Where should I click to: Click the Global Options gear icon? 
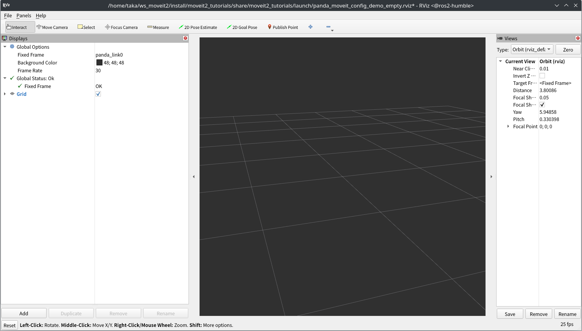click(x=12, y=47)
